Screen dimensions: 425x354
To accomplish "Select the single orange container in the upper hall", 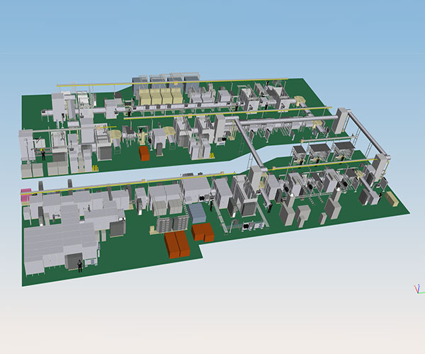I will [144, 154].
